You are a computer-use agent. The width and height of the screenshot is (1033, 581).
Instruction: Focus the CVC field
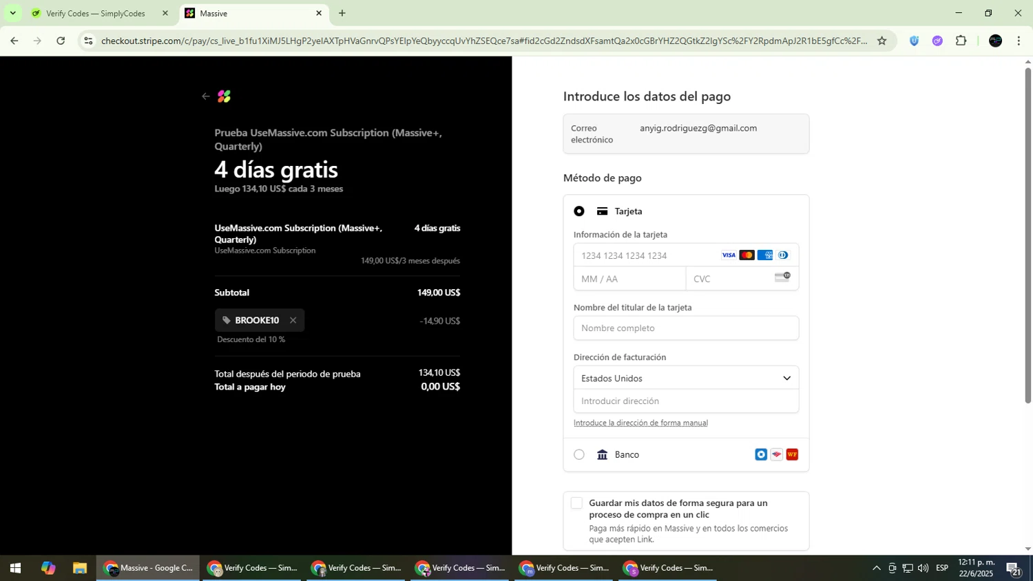[742, 279]
